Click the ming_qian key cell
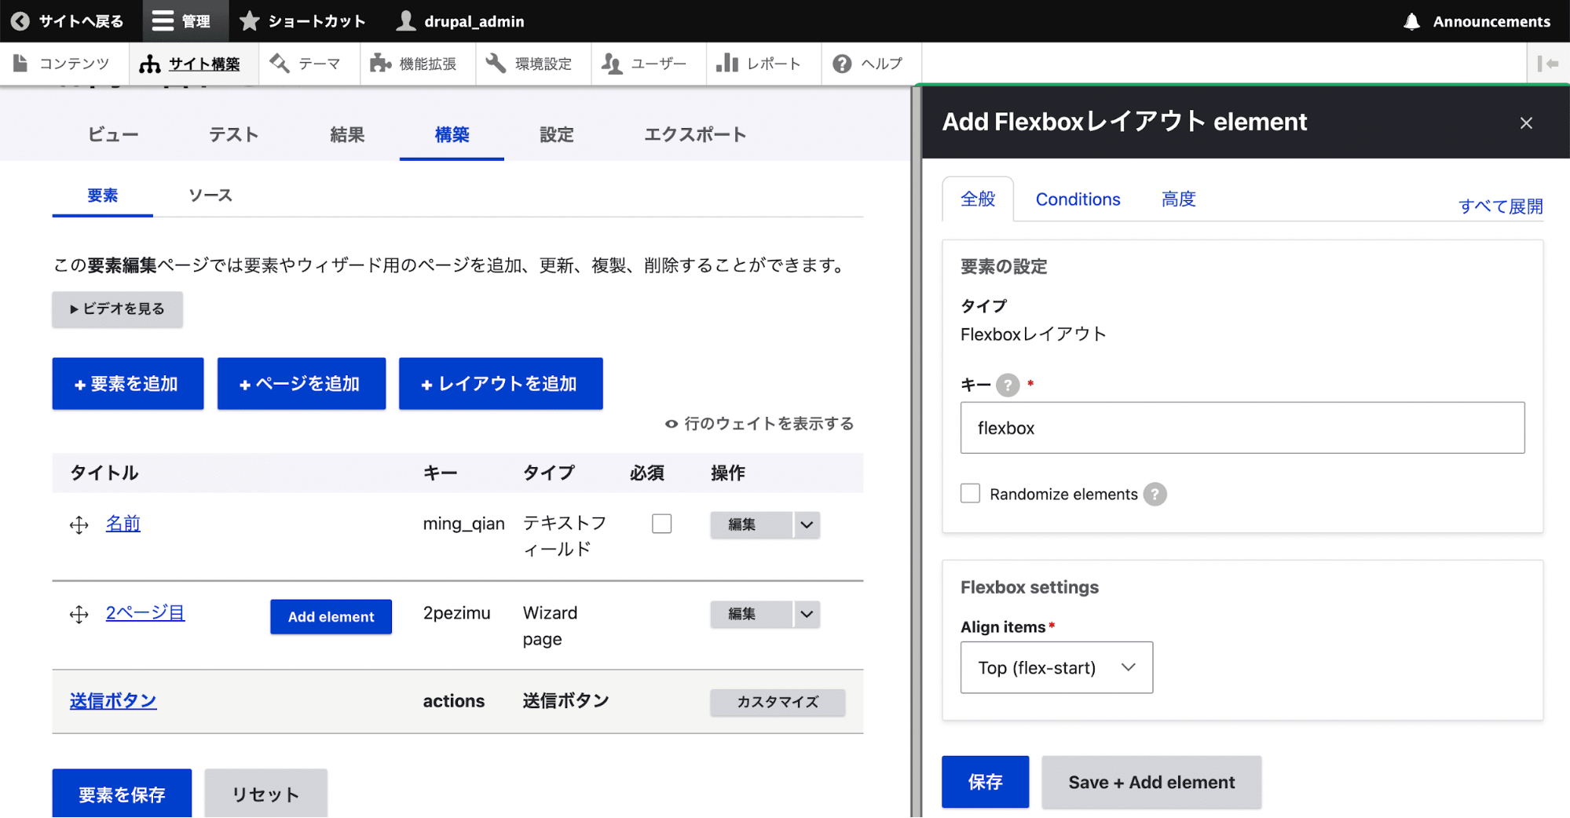 pos(463,524)
